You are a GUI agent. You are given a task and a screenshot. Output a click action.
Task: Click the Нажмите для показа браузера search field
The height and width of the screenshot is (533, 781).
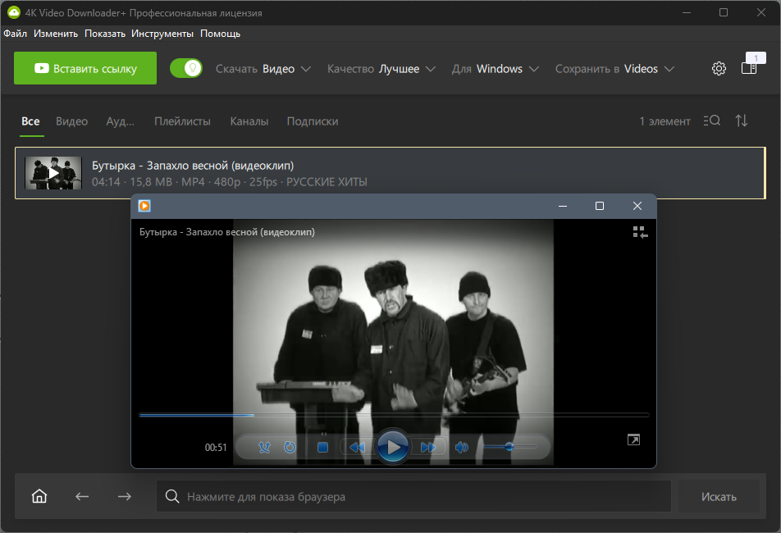click(x=413, y=496)
